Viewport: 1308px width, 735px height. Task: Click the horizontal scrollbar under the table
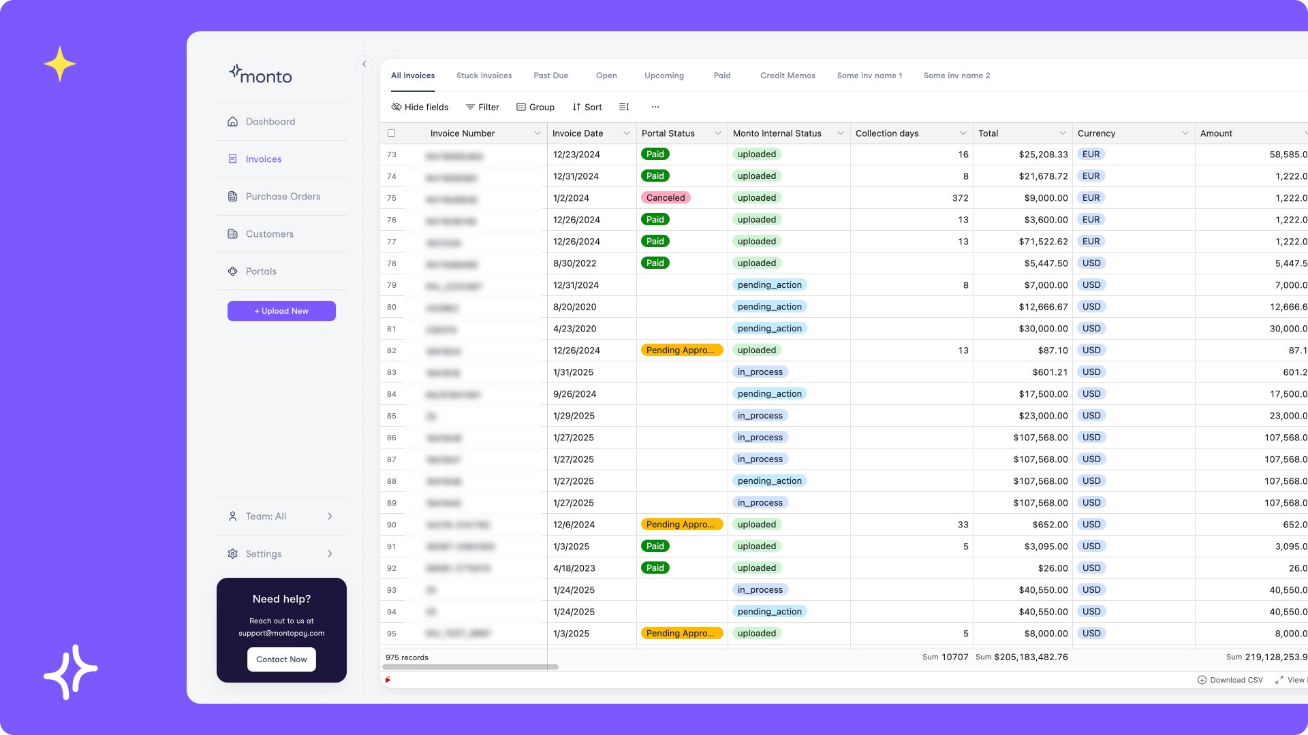point(470,667)
